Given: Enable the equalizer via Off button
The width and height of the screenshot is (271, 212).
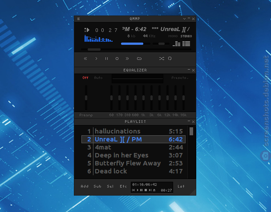Looking at the screenshot, I should [85, 78].
